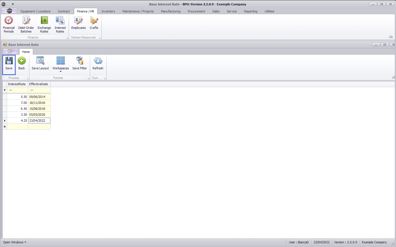Open the Employees list

(79, 23)
